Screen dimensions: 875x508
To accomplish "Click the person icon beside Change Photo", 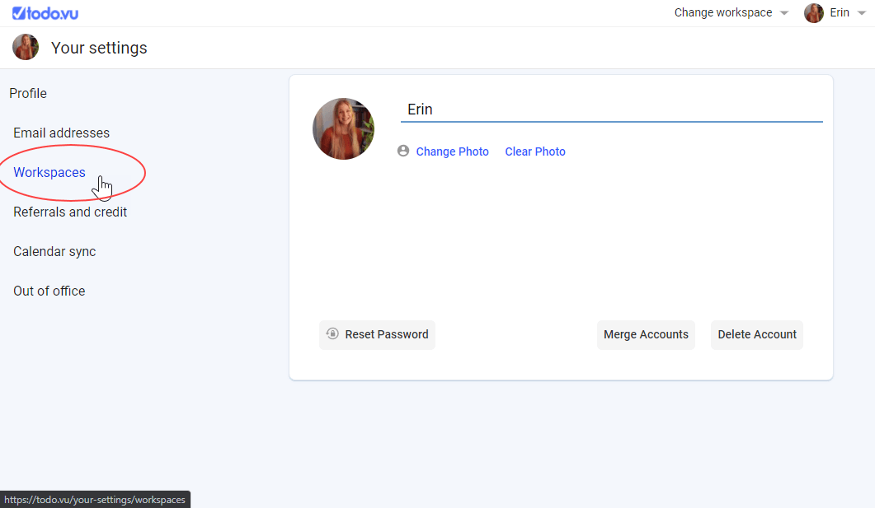I will coord(403,151).
